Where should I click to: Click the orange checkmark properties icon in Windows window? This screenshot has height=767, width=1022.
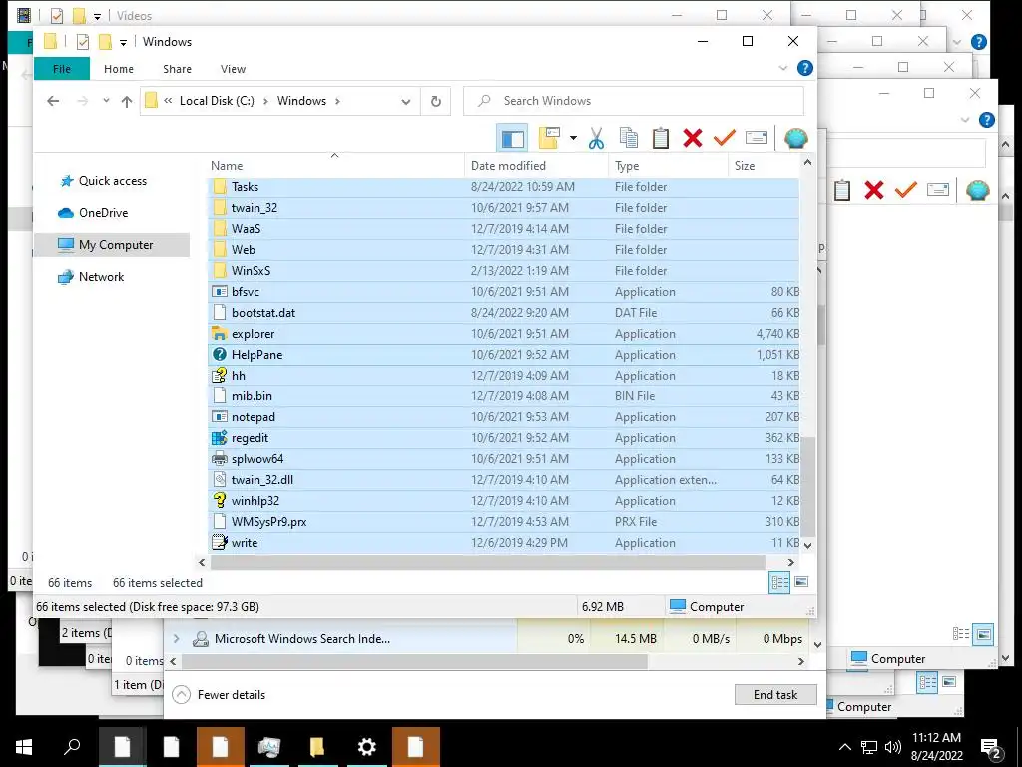(x=725, y=138)
